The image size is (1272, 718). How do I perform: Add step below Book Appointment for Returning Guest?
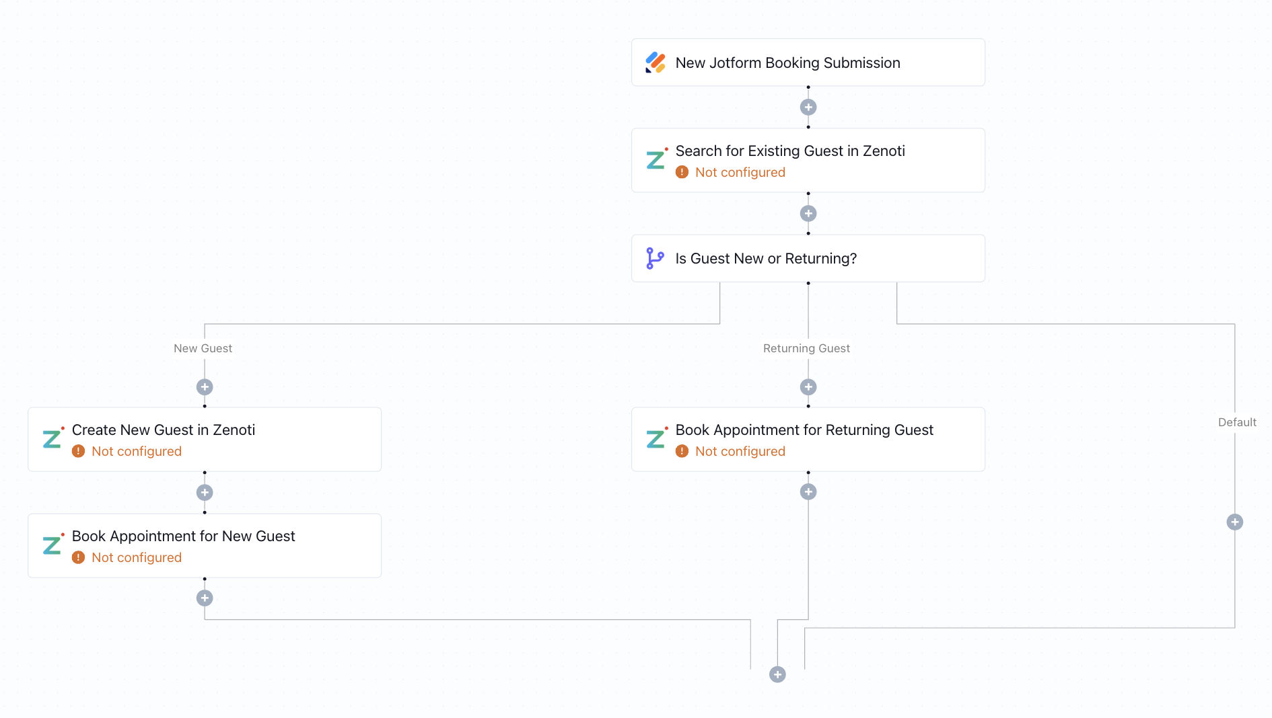[808, 491]
